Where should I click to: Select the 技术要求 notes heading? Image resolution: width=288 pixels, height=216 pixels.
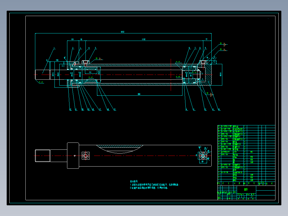coord(134,182)
